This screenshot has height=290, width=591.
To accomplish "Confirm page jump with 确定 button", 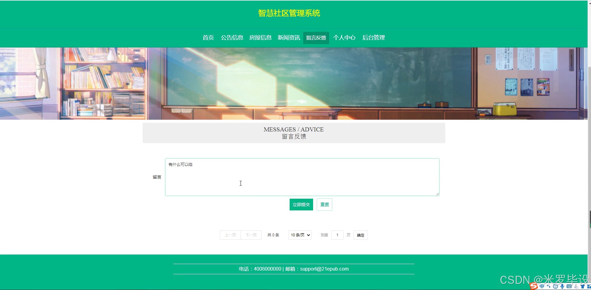I will (361, 235).
